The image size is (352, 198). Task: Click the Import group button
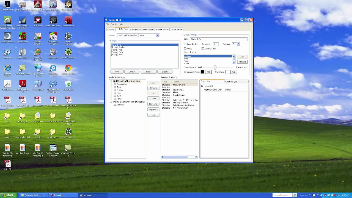(x=148, y=72)
